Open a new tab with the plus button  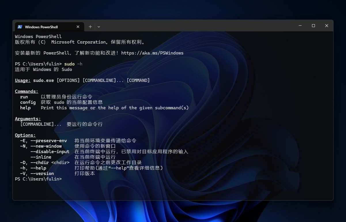click(90, 27)
